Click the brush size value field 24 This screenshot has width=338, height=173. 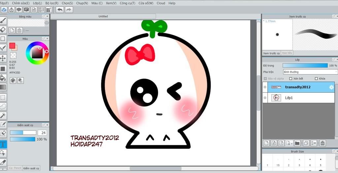42,133
